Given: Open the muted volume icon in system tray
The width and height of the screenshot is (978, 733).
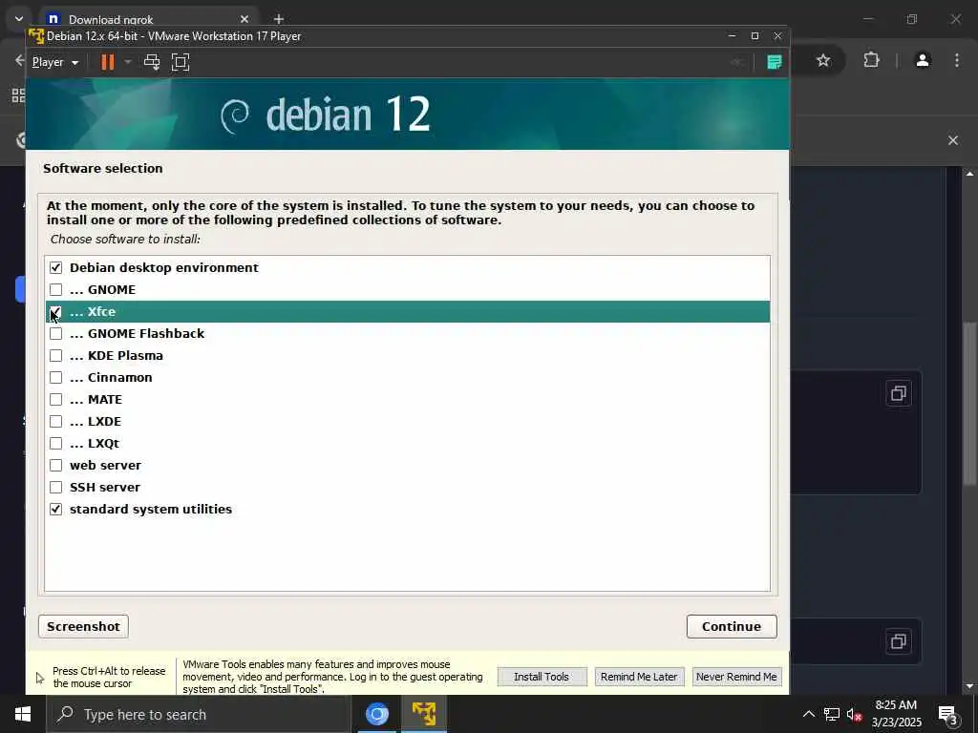Looking at the screenshot, I should (854, 714).
